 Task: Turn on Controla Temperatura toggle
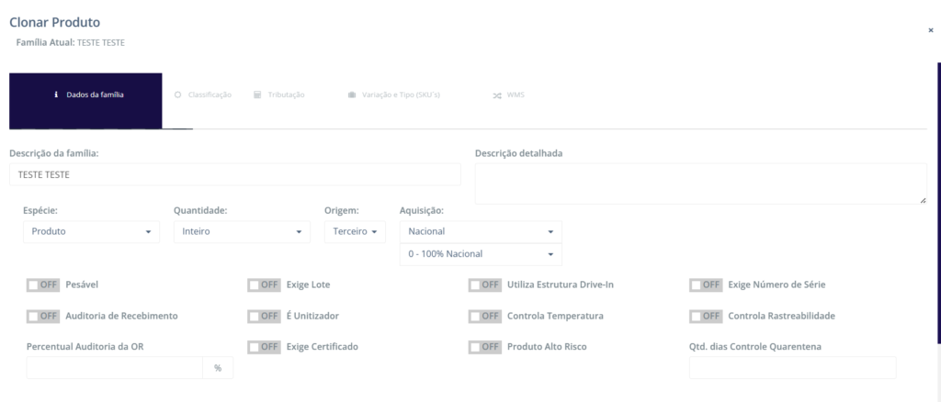tap(484, 316)
